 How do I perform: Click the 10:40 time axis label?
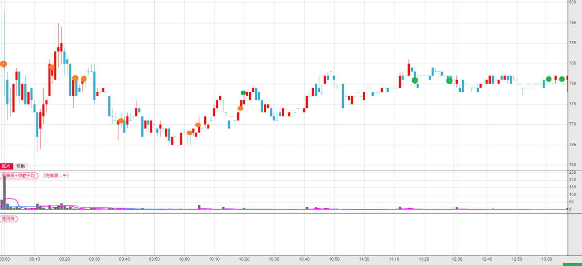[305, 259]
